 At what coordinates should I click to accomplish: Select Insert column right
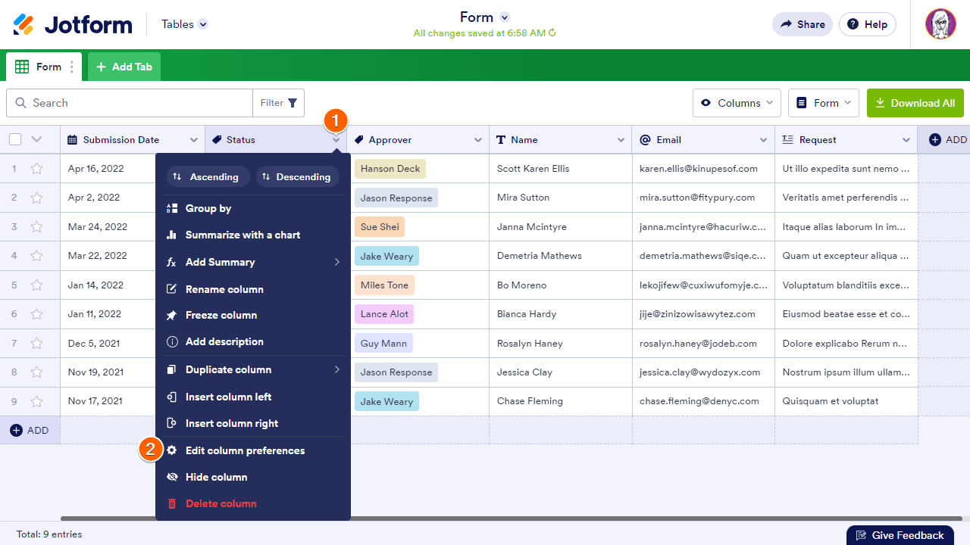[253, 423]
